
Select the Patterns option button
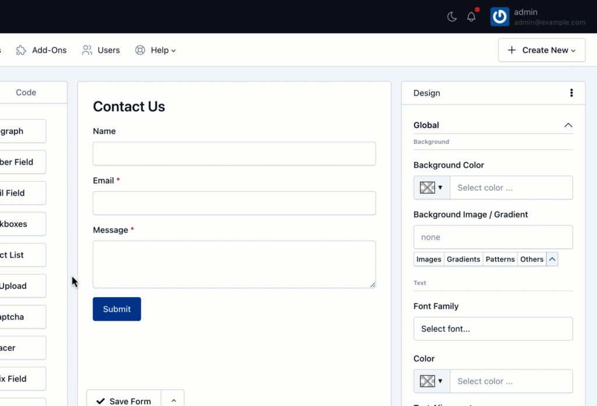click(x=500, y=259)
